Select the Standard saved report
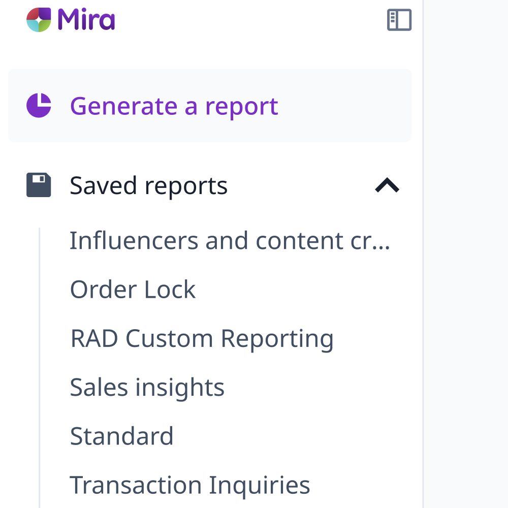This screenshot has height=508, width=508. pyautogui.click(x=121, y=436)
